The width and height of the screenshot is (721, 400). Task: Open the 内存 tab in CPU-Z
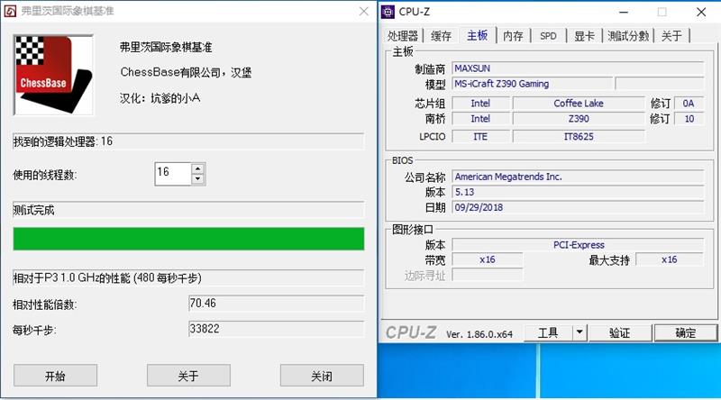pos(513,36)
